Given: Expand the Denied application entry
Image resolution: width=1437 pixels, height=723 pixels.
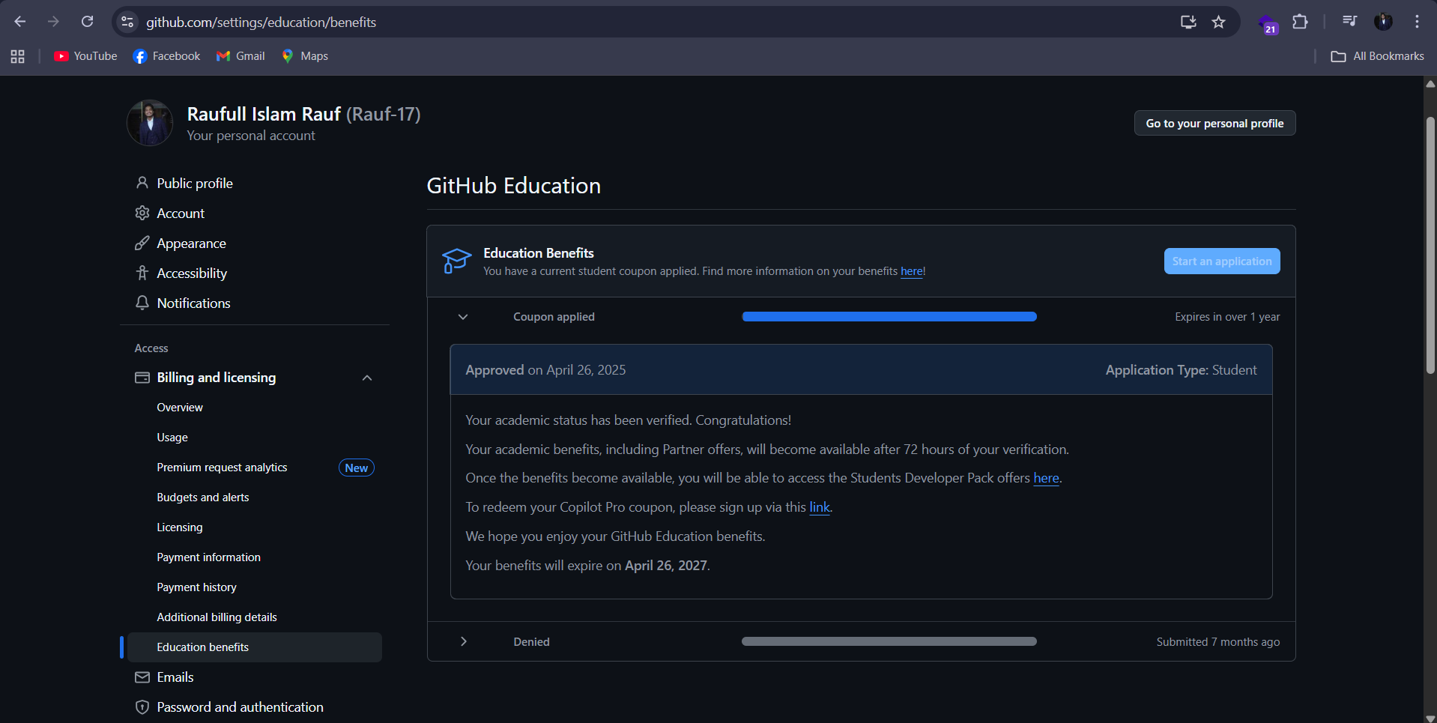Looking at the screenshot, I should [x=463, y=641].
